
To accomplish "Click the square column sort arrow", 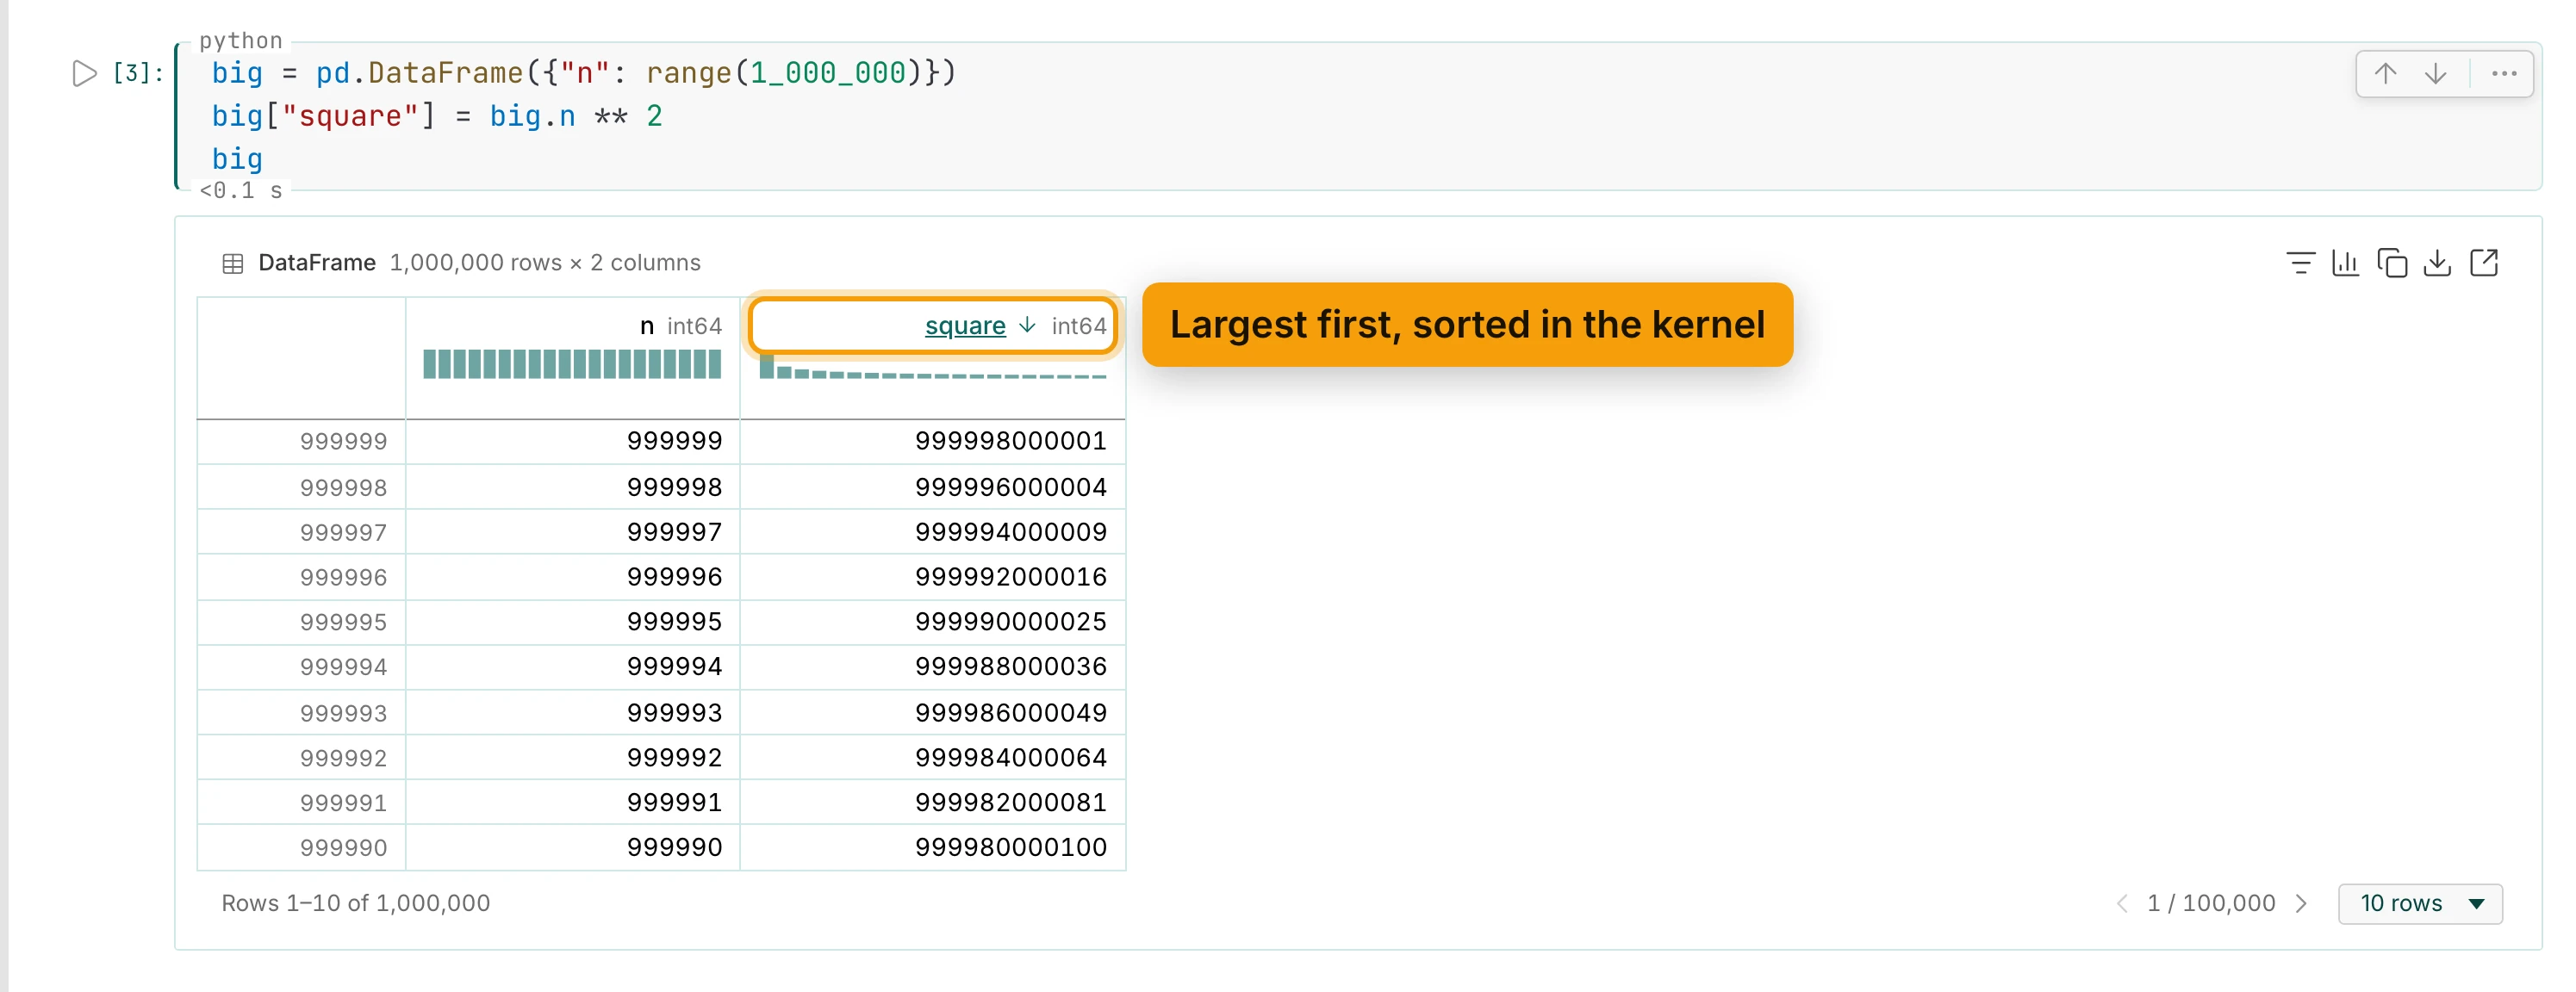I will click(1027, 325).
